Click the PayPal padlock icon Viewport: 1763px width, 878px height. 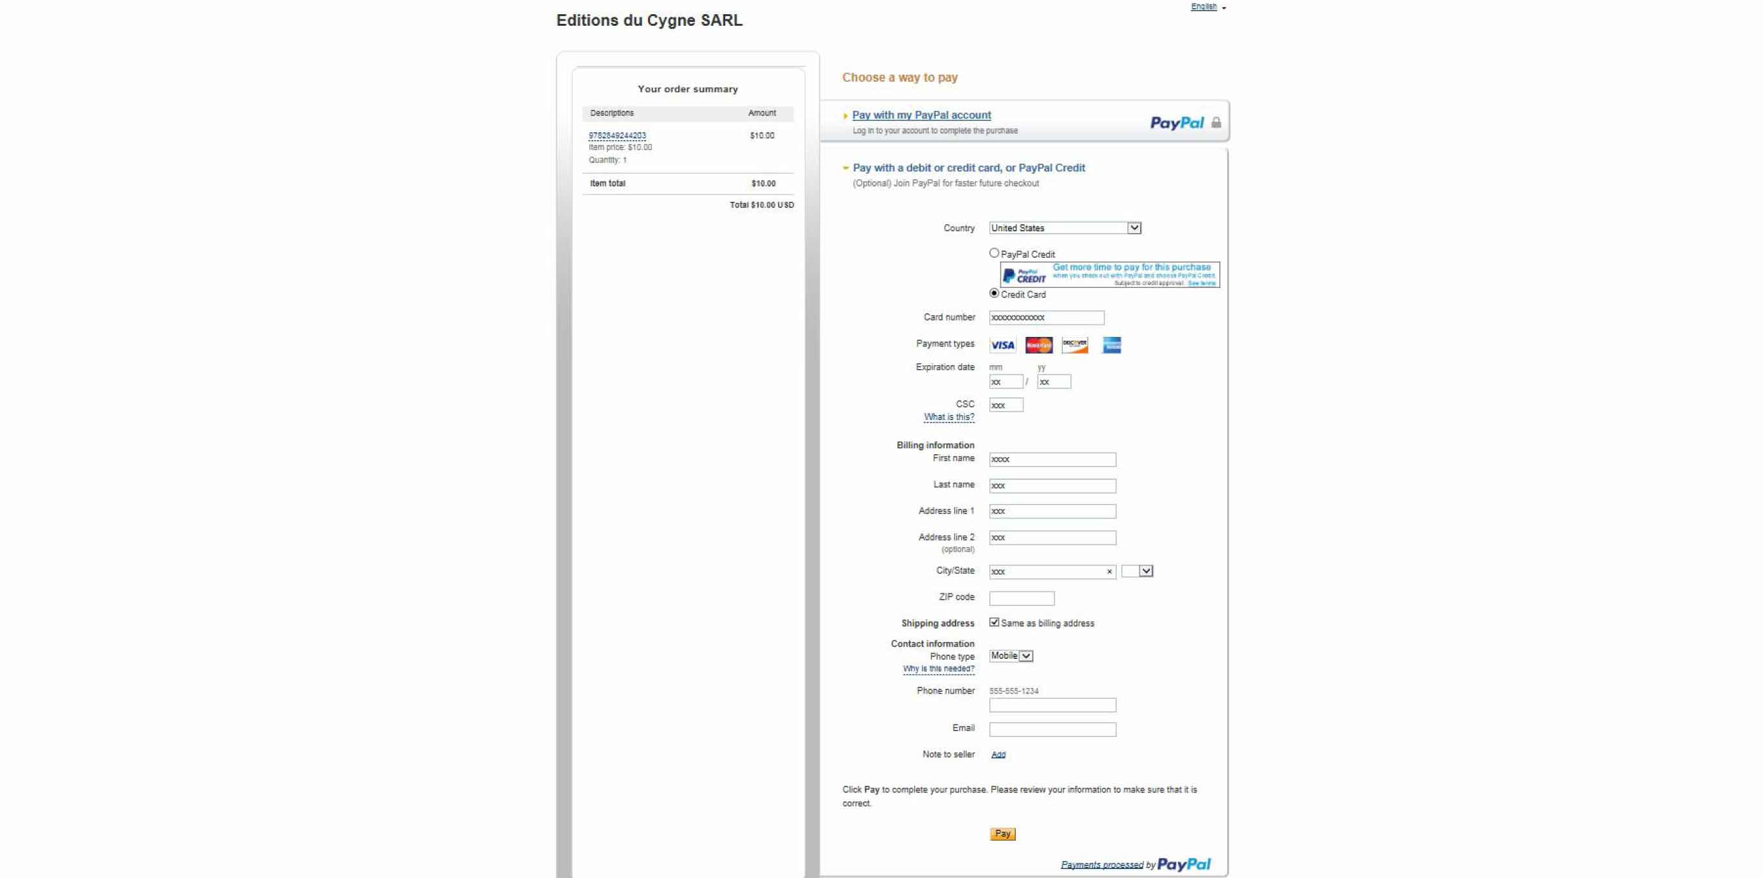[x=1216, y=122]
